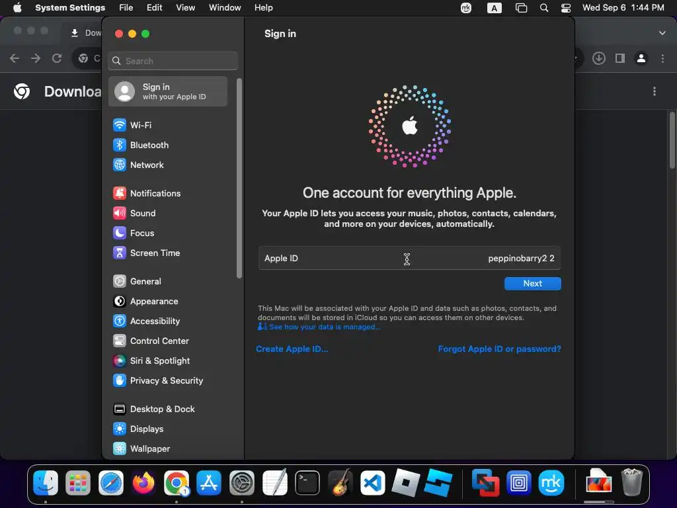
Task: Click the Apple ID text field
Action: [409, 259]
